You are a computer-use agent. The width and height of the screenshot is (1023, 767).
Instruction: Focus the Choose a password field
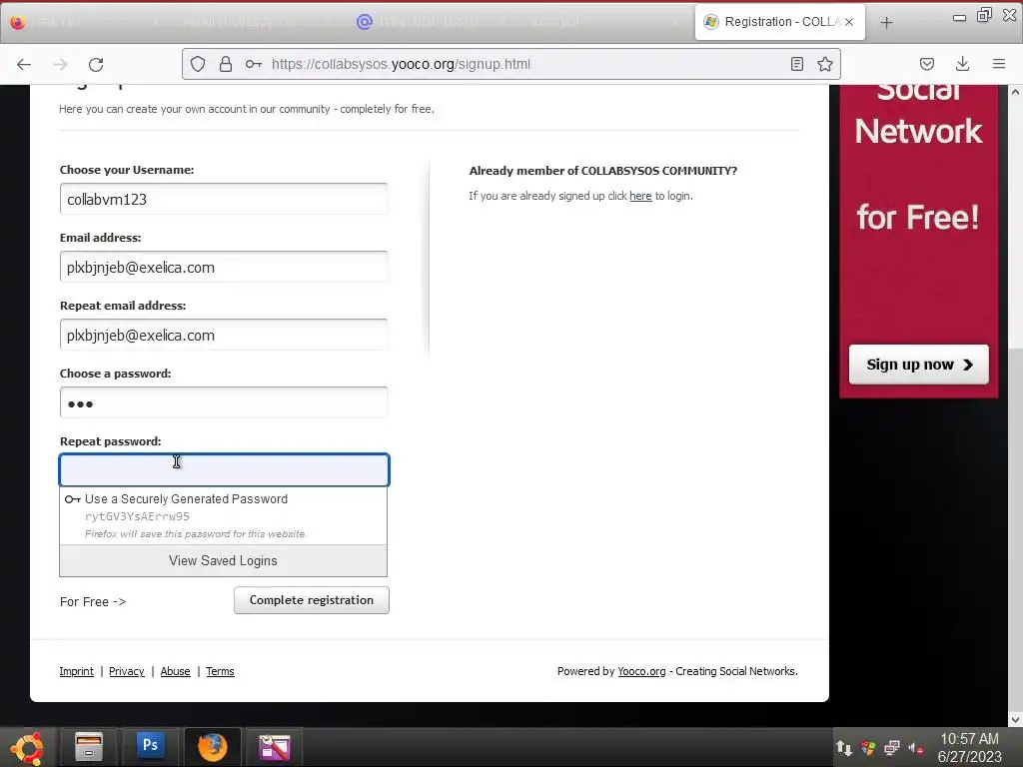point(224,402)
